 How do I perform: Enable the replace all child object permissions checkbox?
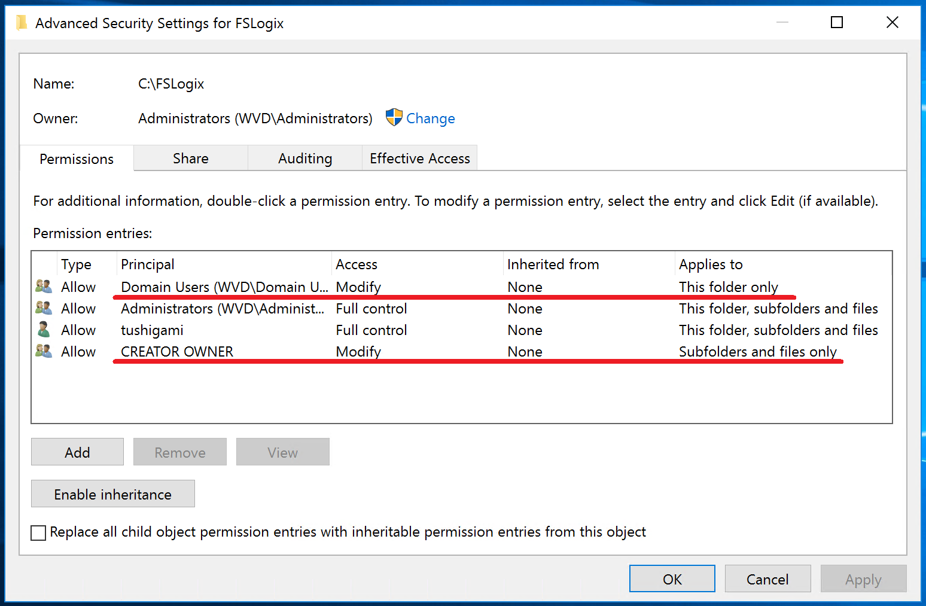pos(38,532)
